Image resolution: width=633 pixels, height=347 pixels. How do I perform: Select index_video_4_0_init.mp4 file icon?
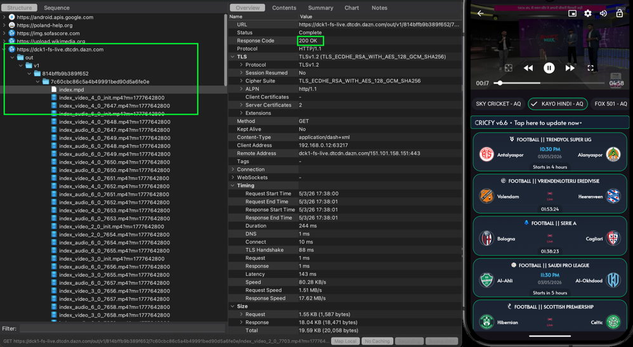click(x=54, y=97)
